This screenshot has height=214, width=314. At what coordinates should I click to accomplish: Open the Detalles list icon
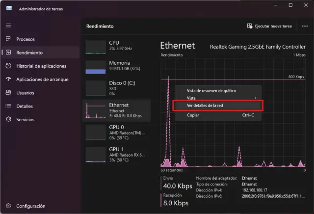click(8, 106)
